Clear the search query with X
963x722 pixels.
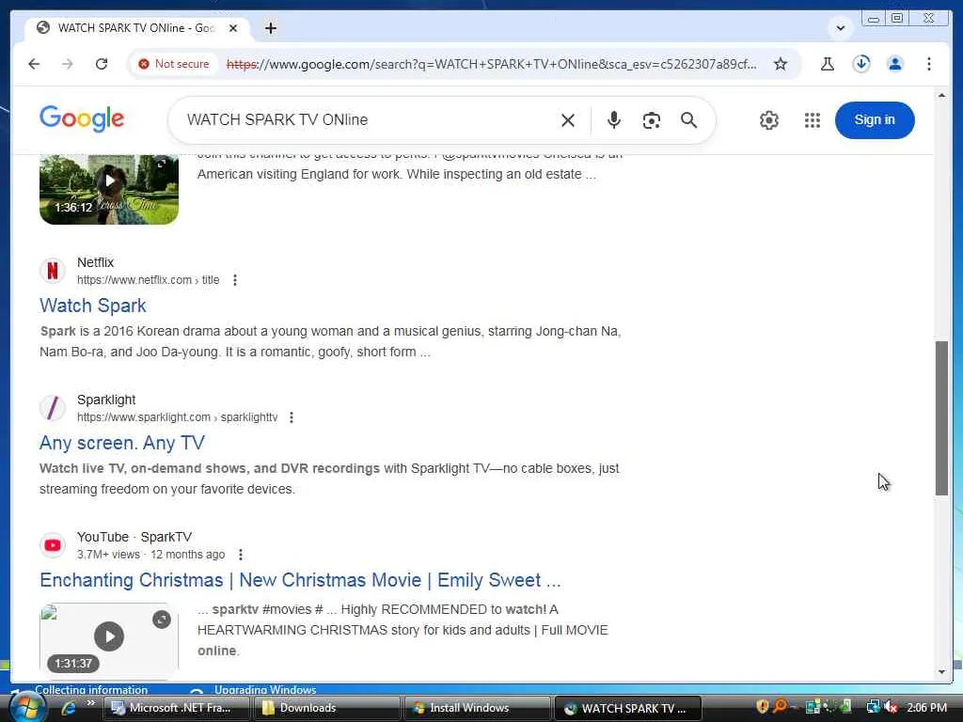(567, 120)
